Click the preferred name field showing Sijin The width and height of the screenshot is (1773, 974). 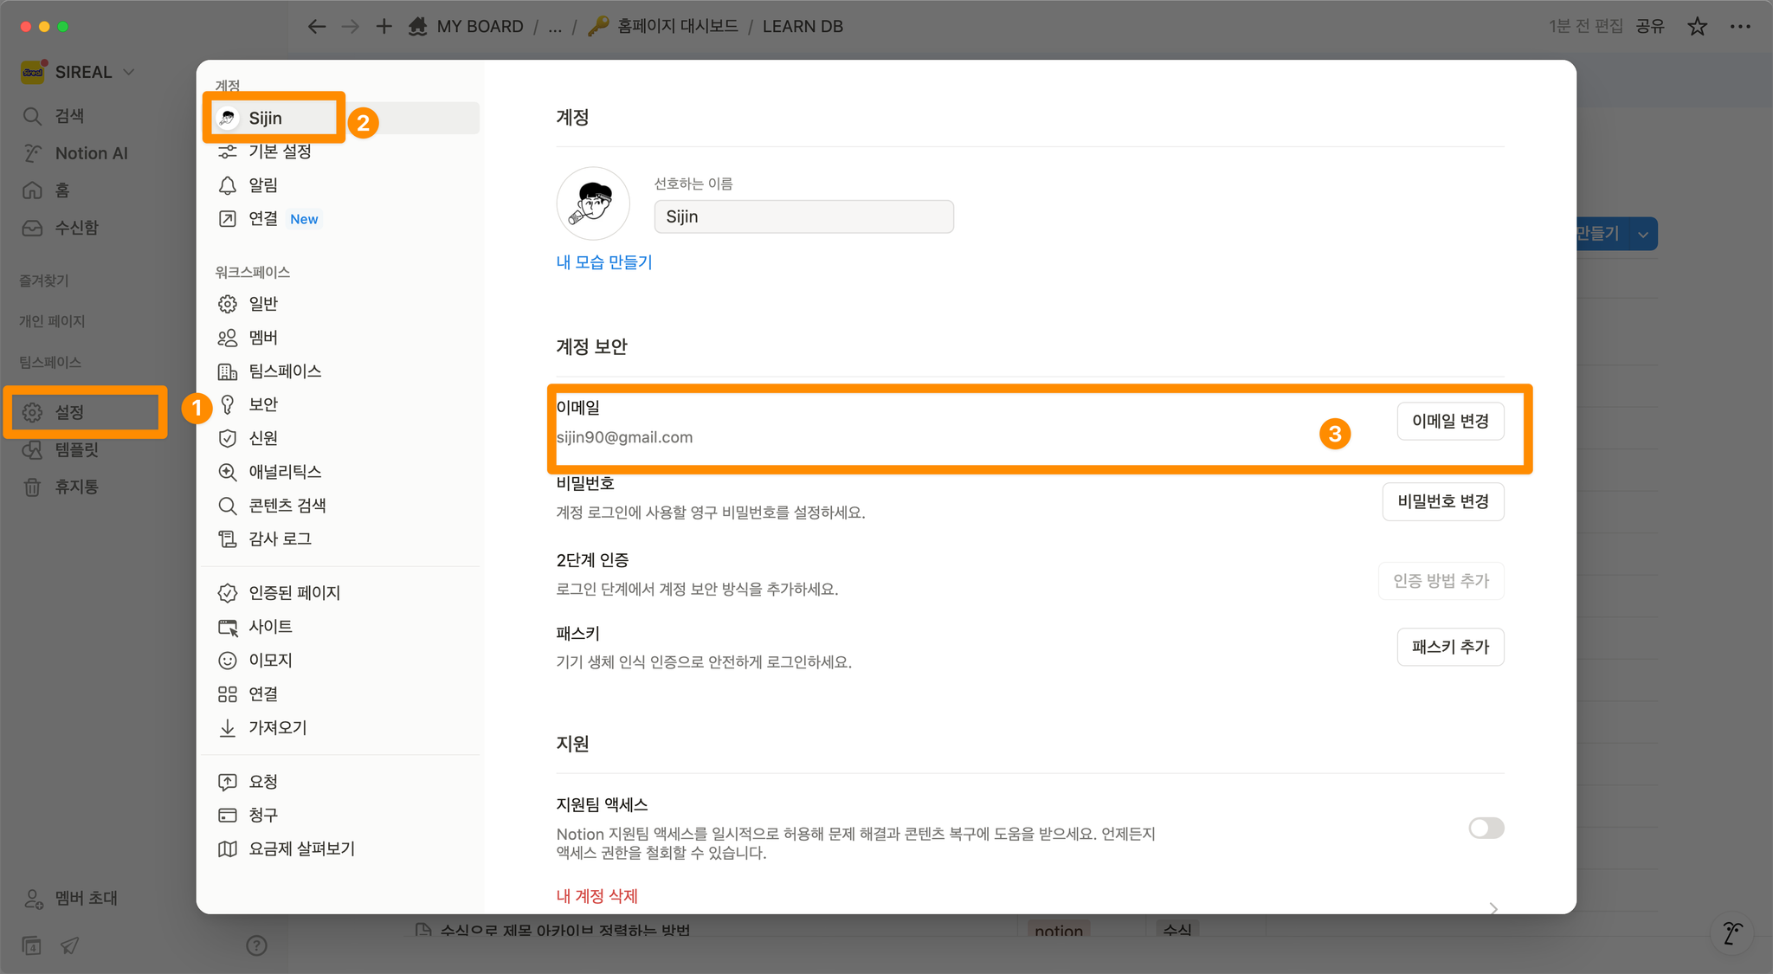pos(803,216)
